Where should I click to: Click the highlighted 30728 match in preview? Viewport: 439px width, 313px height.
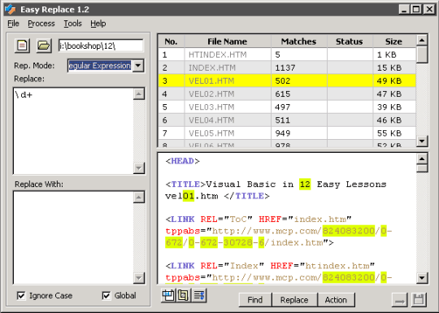click(238, 242)
